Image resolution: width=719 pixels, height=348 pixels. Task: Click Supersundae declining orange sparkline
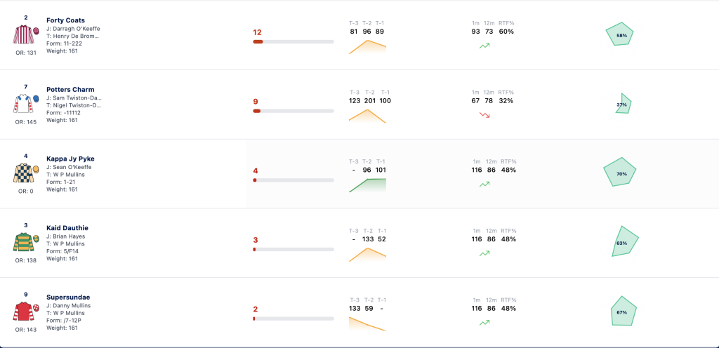pyautogui.click(x=367, y=323)
